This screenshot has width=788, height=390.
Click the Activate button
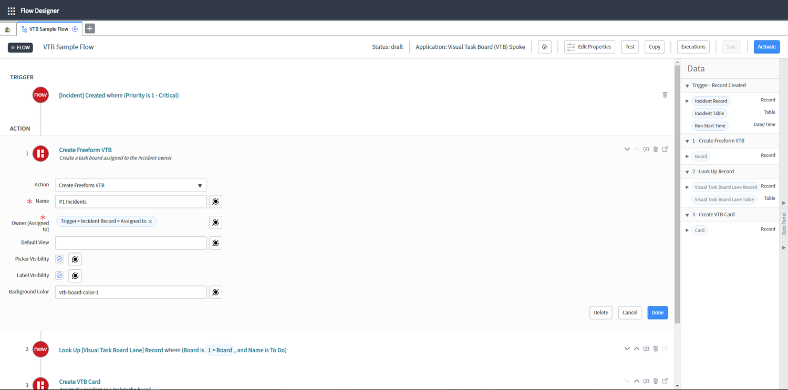[766, 47]
